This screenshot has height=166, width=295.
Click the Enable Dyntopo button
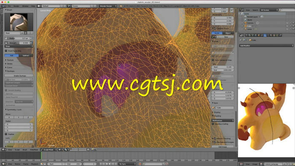(x=19, y=76)
